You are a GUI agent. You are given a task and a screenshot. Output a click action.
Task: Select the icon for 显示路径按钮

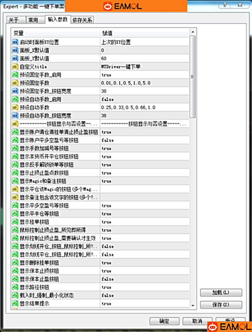pos(15,287)
